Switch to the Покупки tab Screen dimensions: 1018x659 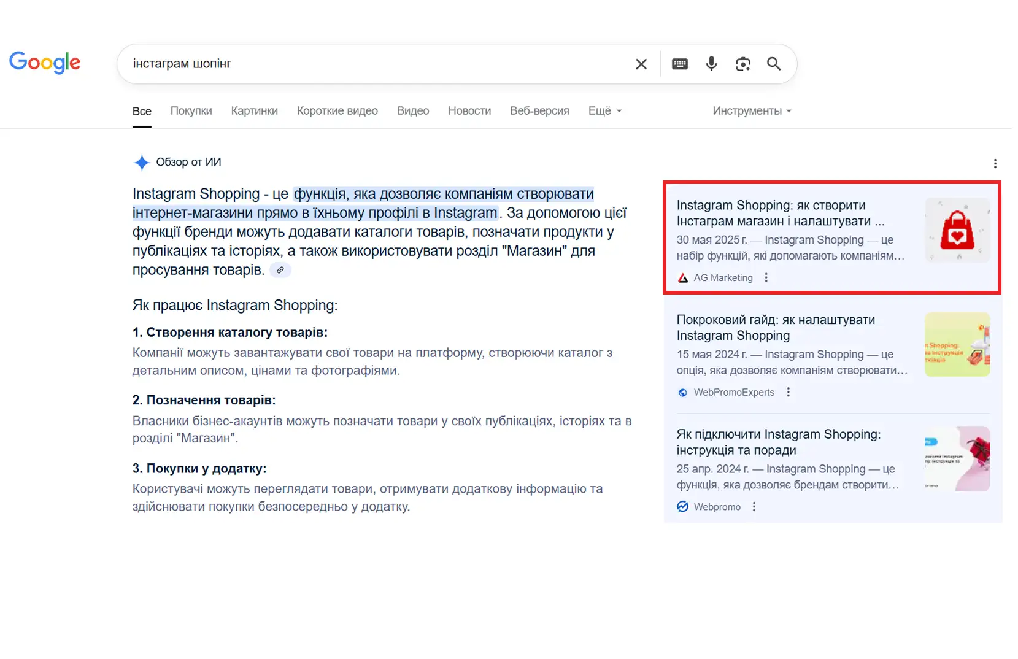191,111
